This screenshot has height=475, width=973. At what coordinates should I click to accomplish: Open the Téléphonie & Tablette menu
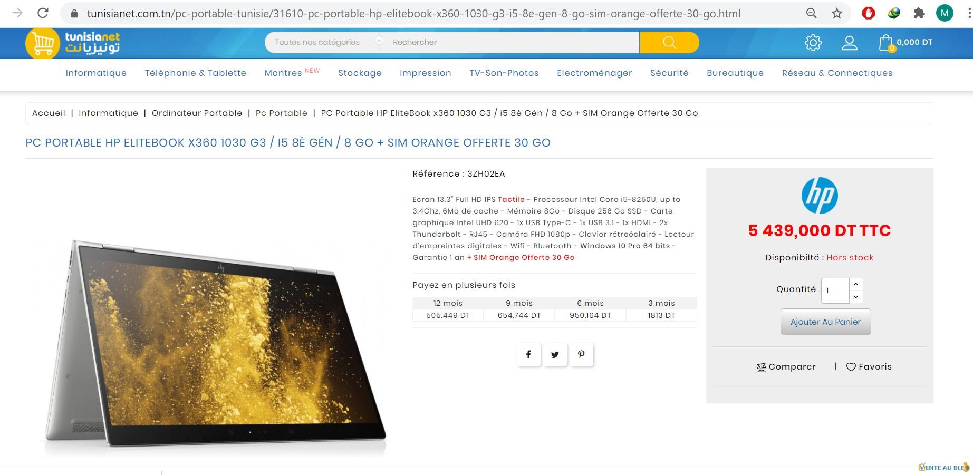pos(196,73)
